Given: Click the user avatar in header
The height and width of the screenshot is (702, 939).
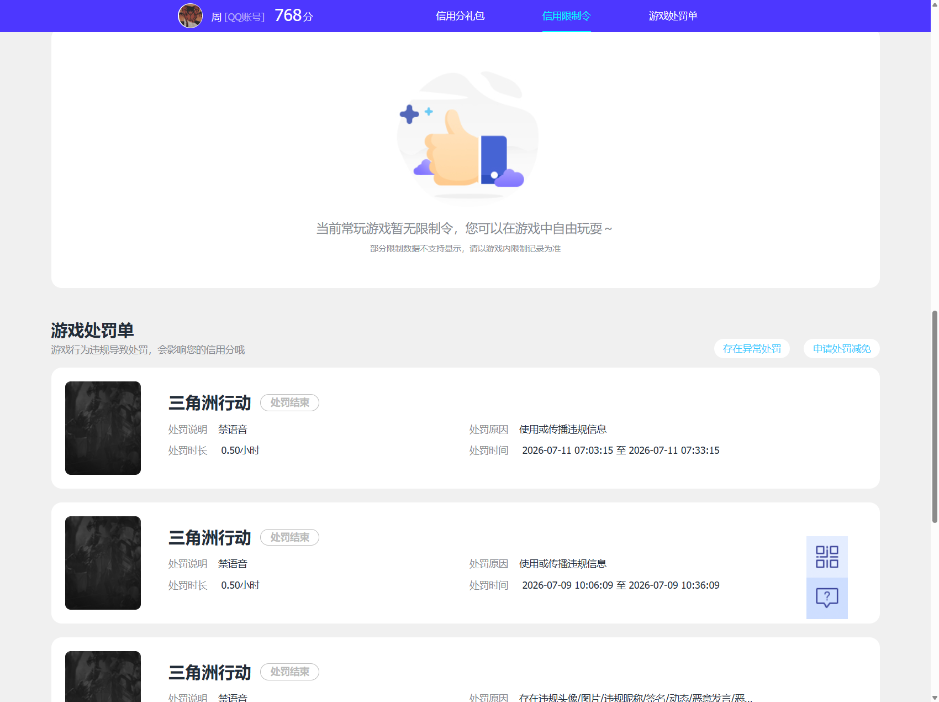Looking at the screenshot, I should (x=190, y=16).
